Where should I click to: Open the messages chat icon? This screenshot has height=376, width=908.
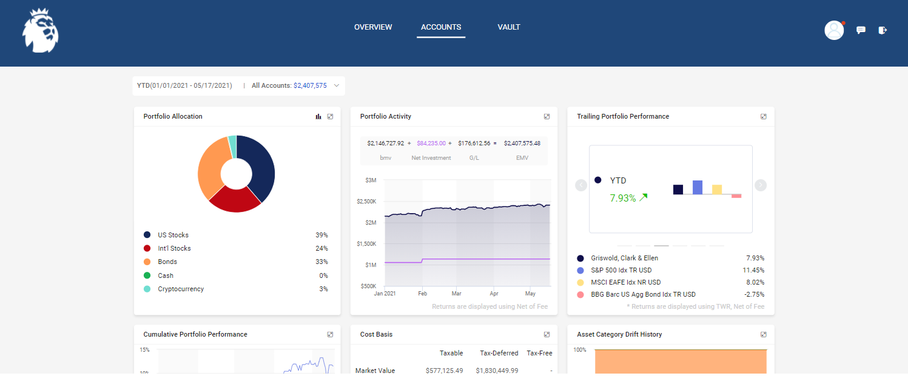tap(861, 30)
